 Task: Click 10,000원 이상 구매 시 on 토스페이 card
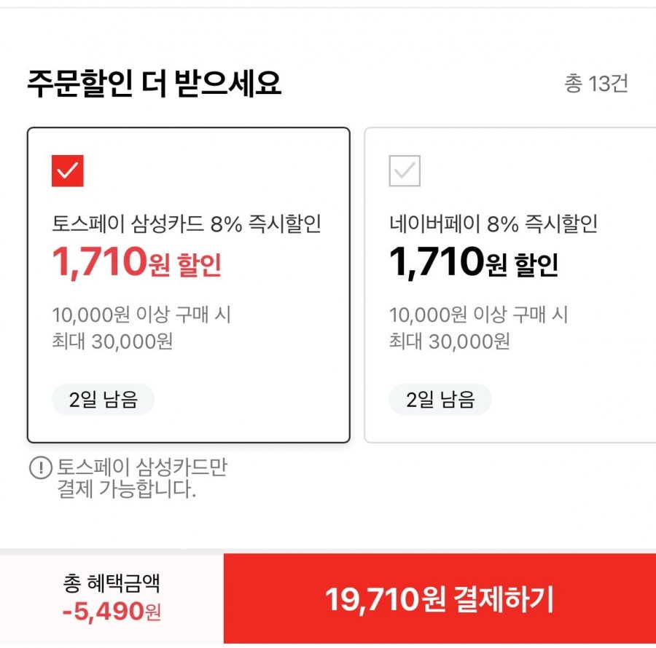tap(141, 315)
